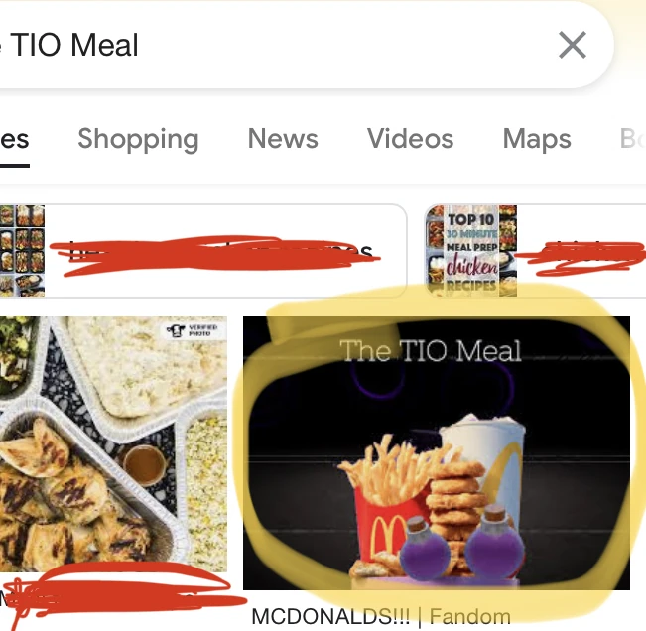
Task: Open "The TIO Meal" title in image result
Action: pyautogui.click(x=431, y=351)
